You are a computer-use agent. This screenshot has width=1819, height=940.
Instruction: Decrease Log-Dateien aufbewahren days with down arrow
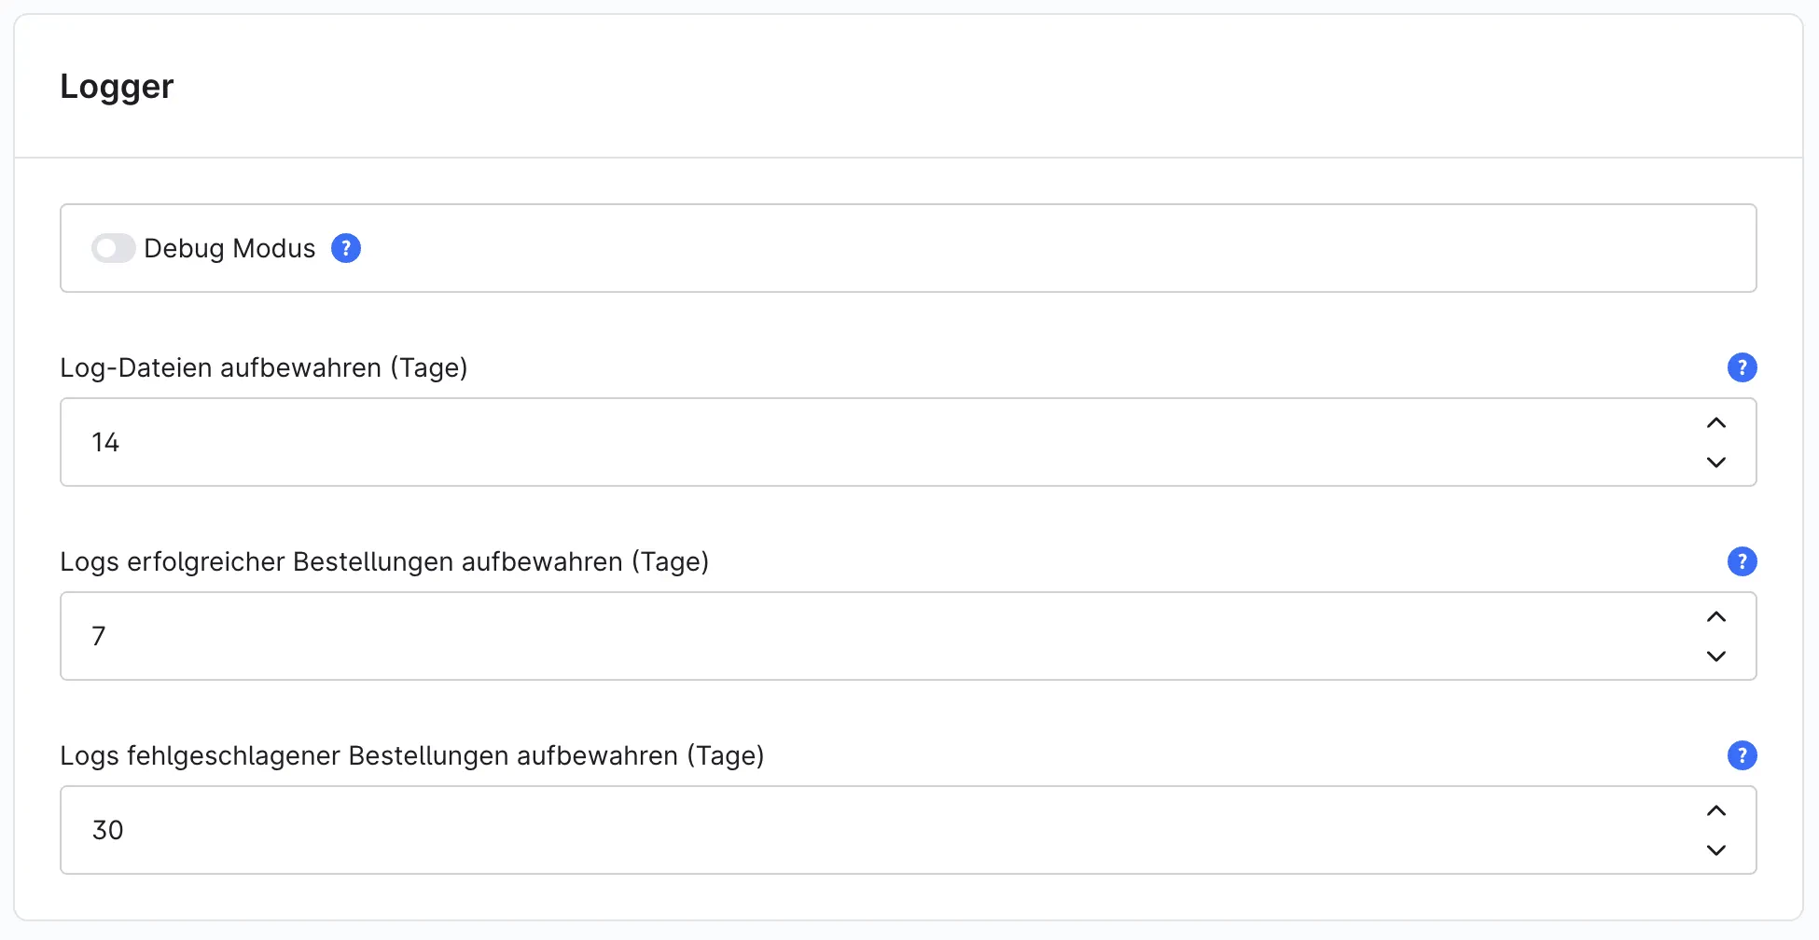pyautogui.click(x=1715, y=463)
